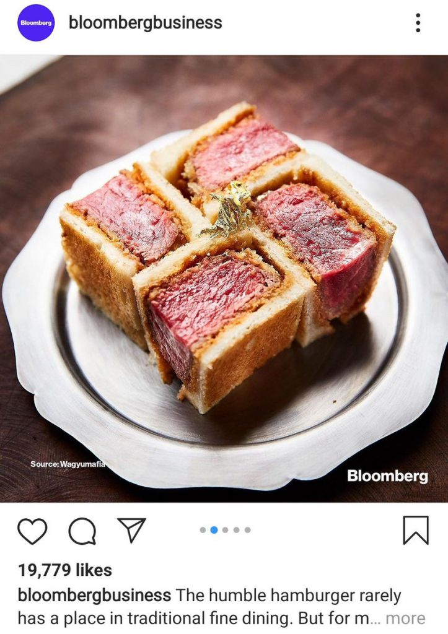
Task: Expand caption with 'more' link
Action: click(x=405, y=619)
